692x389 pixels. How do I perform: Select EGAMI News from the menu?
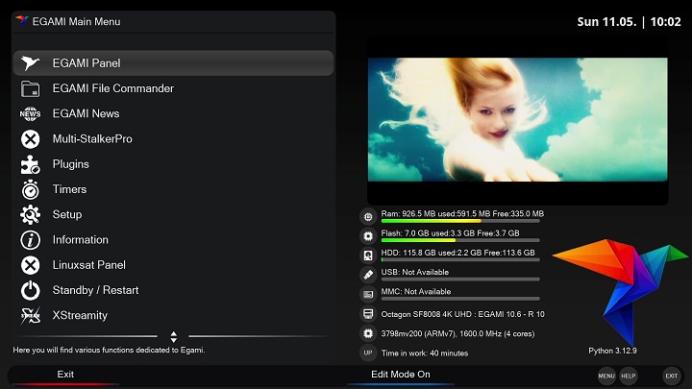click(x=173, y=113)
